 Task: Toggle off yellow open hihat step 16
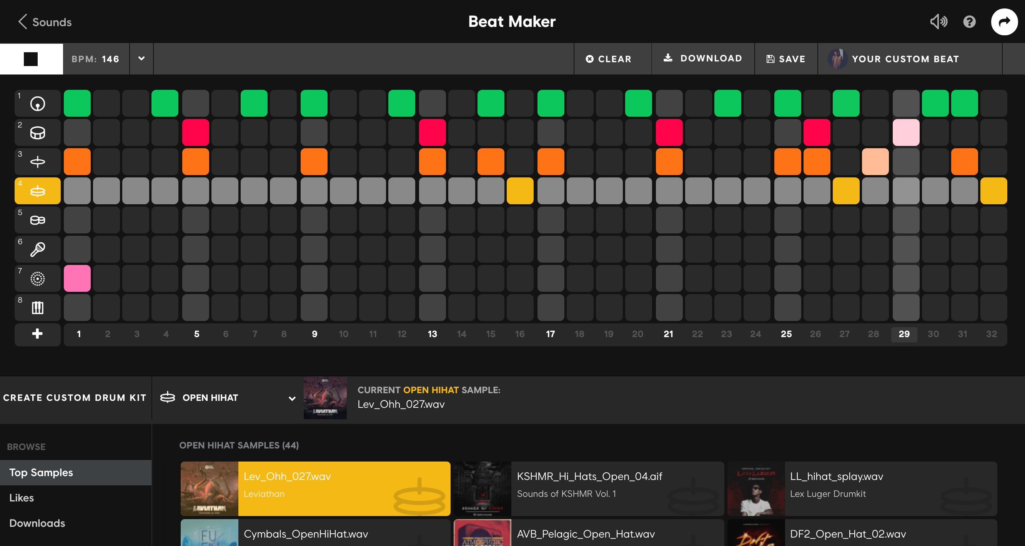(520, 191)
